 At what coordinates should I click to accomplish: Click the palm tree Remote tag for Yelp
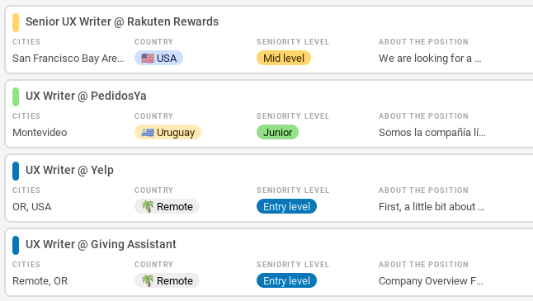(x=167, y=206)
